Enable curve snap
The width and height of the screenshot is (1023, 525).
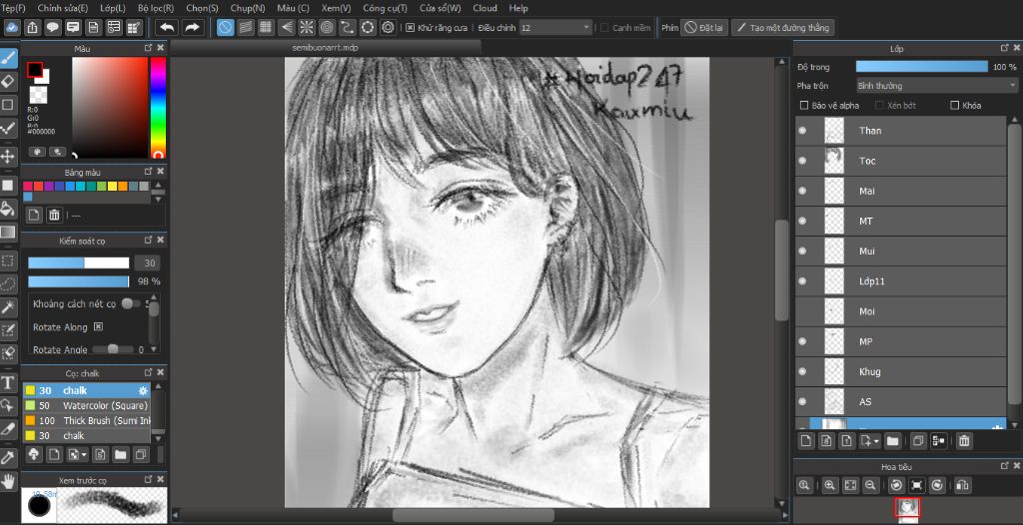click(x=347, y=27)
